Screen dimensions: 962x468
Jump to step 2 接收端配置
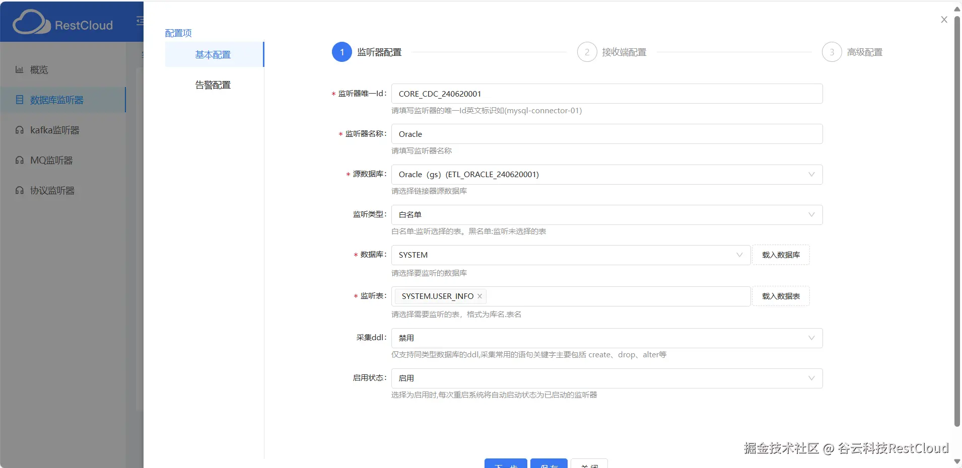pos(612,52)
